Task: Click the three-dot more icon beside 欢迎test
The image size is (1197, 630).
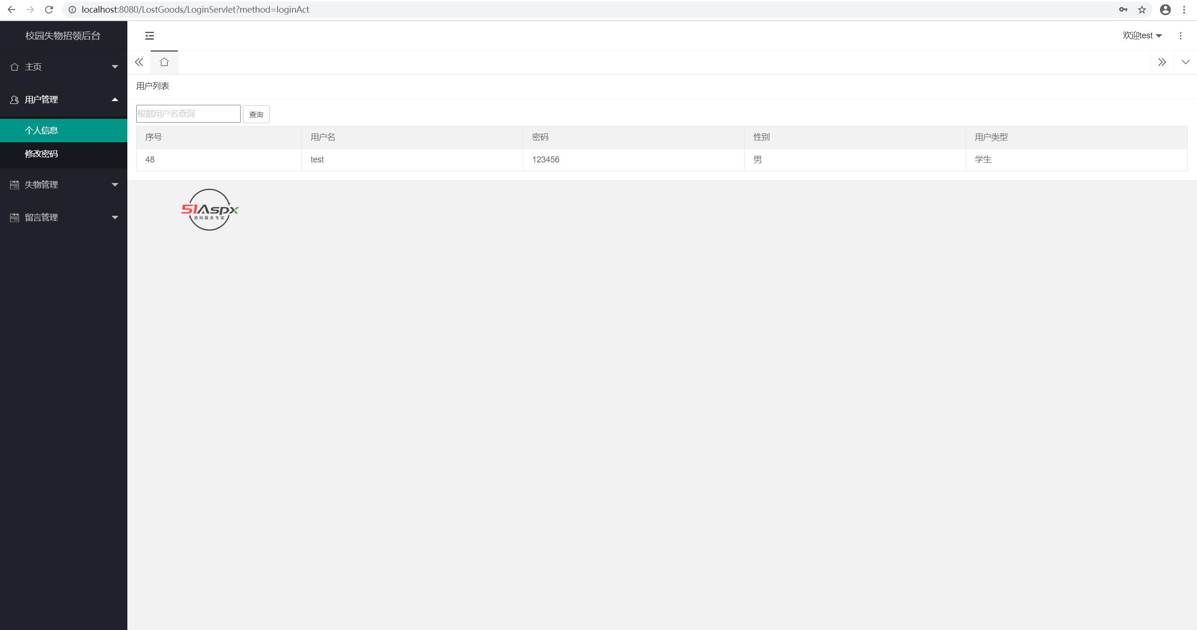Action: click(x=1180, y=36)
